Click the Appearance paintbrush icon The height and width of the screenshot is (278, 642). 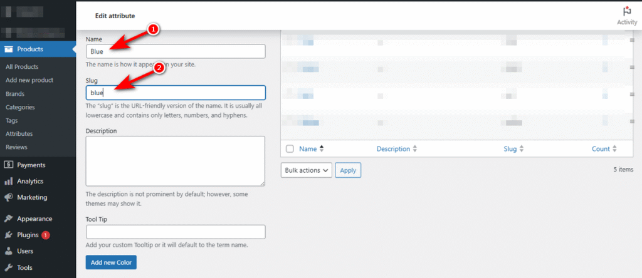(8, 219)
